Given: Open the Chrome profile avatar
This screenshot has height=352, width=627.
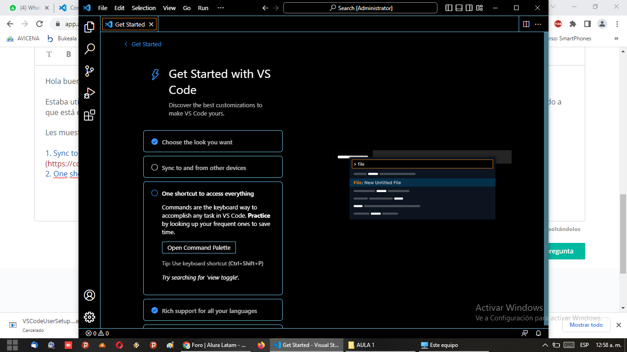Looking at the screenshot, I should [602, 24].
